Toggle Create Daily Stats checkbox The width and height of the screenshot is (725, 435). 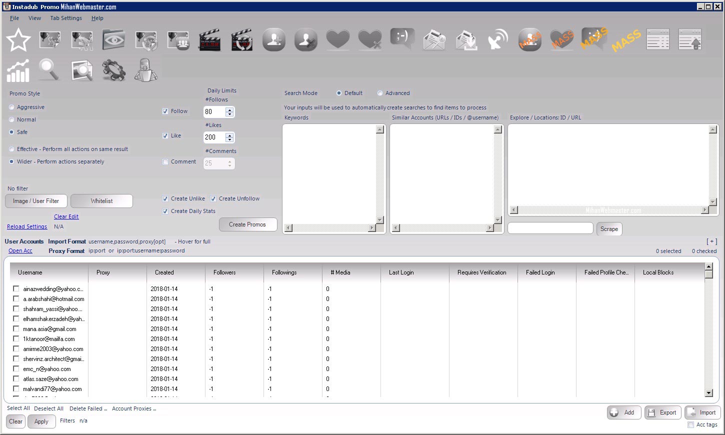point(165,211)
